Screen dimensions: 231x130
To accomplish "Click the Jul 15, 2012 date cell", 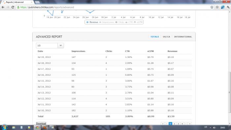I will [x=44, y=81].
